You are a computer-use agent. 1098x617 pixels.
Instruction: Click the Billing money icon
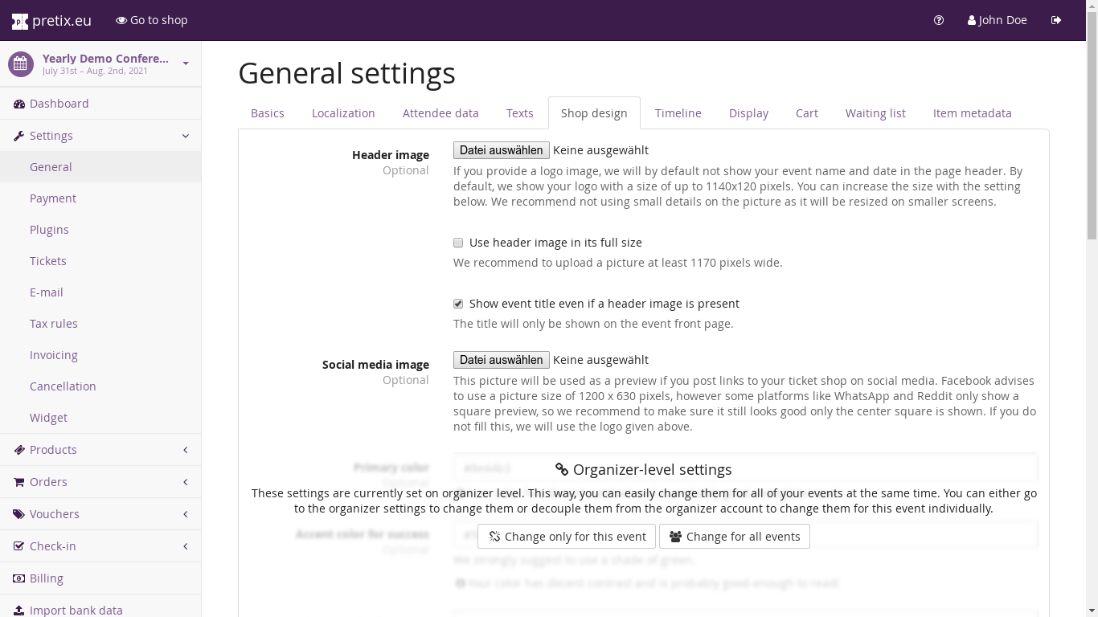tap(19, 578)
